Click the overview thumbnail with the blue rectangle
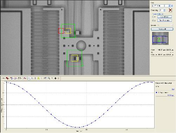176x133 pixels. [160, 38]
